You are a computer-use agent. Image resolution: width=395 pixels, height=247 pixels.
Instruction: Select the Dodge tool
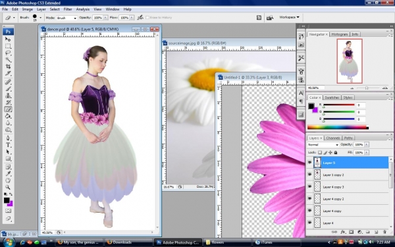8,130
